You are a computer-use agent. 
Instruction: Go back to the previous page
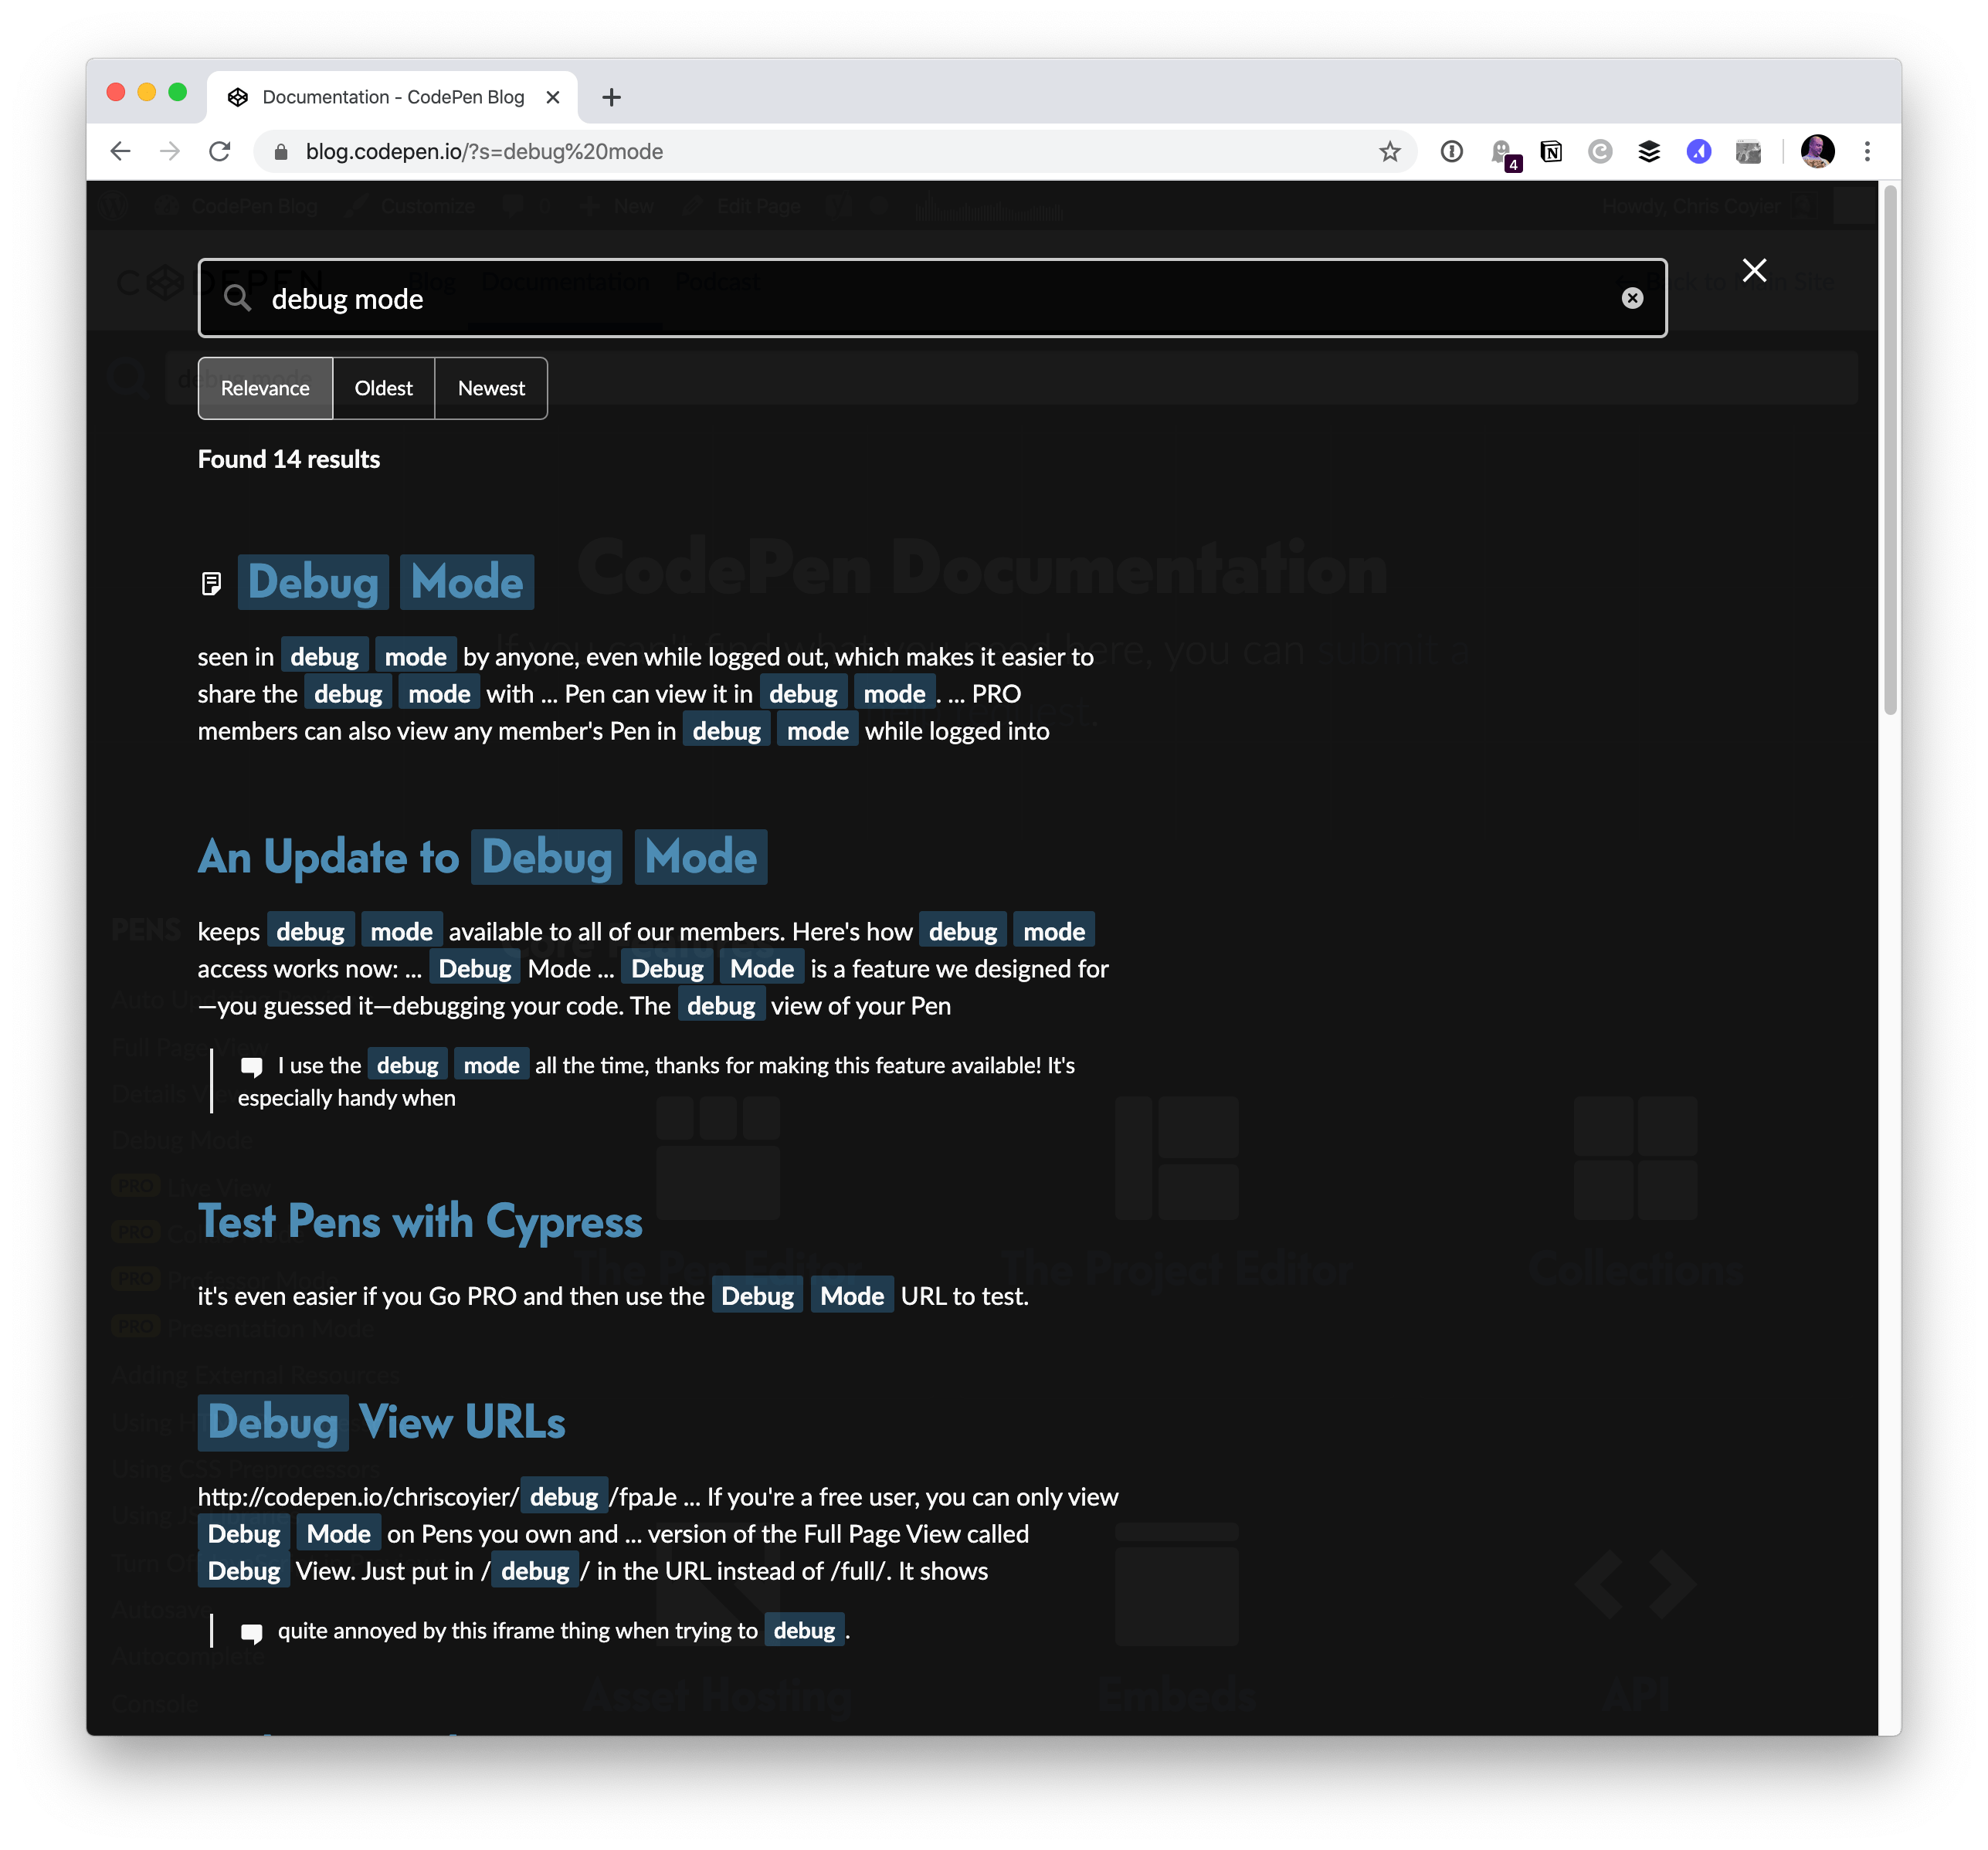point(121,152)
